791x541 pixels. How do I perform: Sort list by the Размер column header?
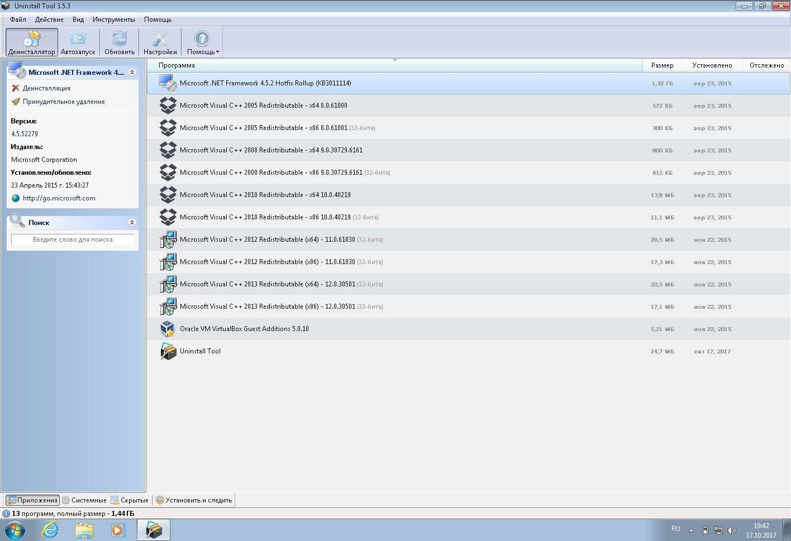[663, 65]
